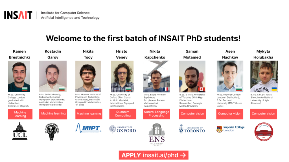Screen dimensions: 289x162
Task: Select Hristo Venev's portrait photo
Action: (x=122, y=76)
